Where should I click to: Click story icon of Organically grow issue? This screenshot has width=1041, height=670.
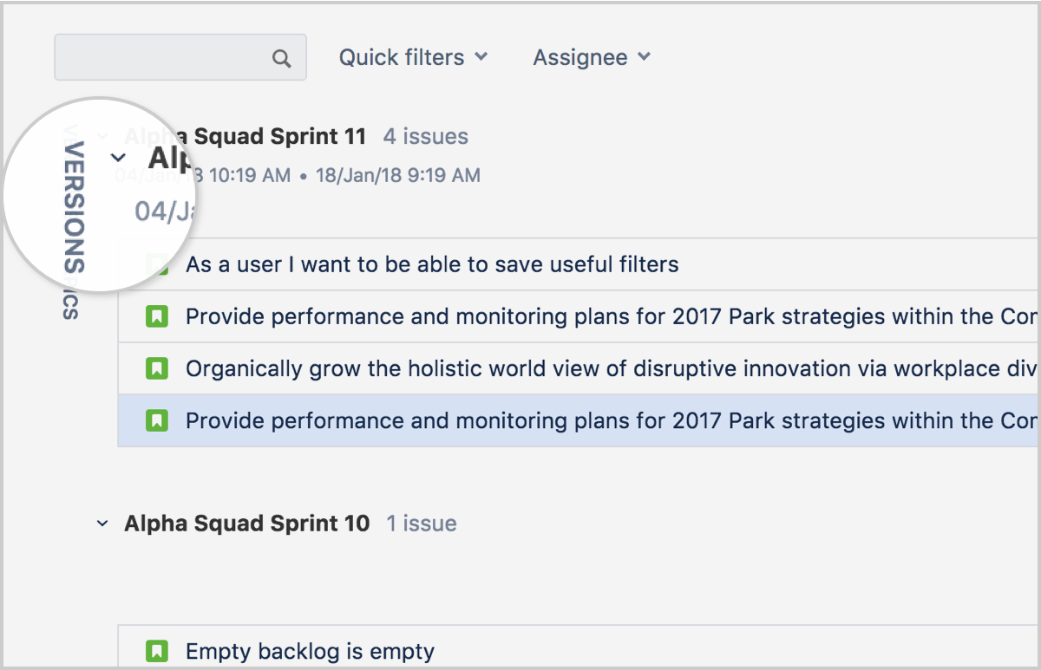156,369
